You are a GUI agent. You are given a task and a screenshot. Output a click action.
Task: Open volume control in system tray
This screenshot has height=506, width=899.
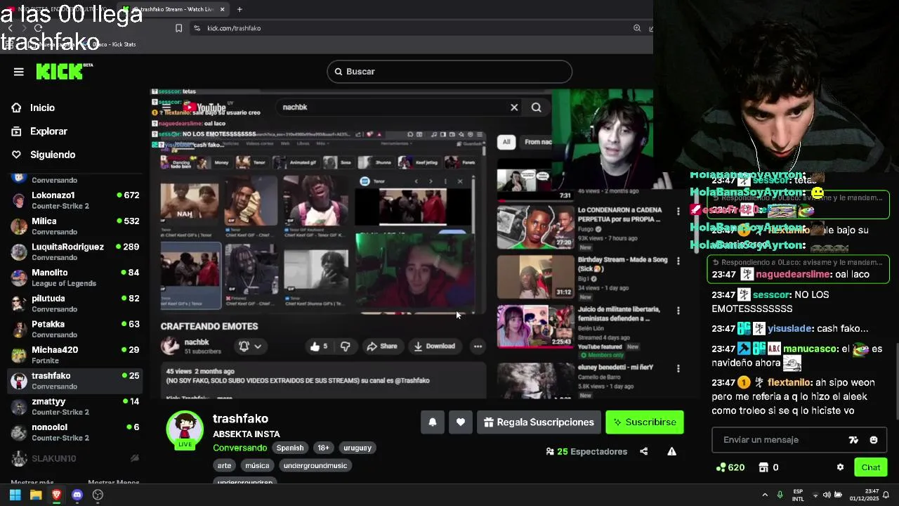pos(826,495)
